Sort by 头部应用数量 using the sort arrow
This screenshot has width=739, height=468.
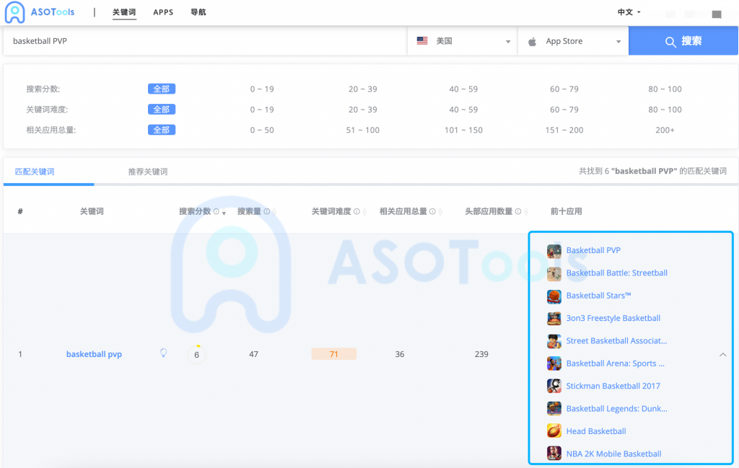(526, 212)
